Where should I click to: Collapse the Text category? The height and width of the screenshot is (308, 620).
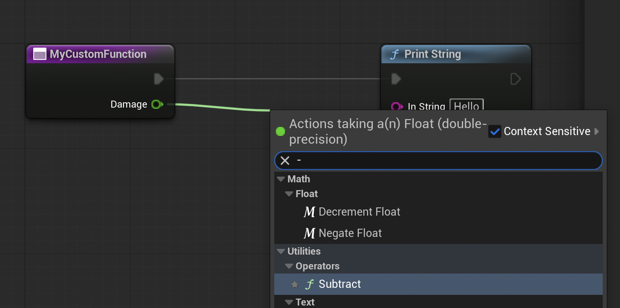(x=289, y=302)
